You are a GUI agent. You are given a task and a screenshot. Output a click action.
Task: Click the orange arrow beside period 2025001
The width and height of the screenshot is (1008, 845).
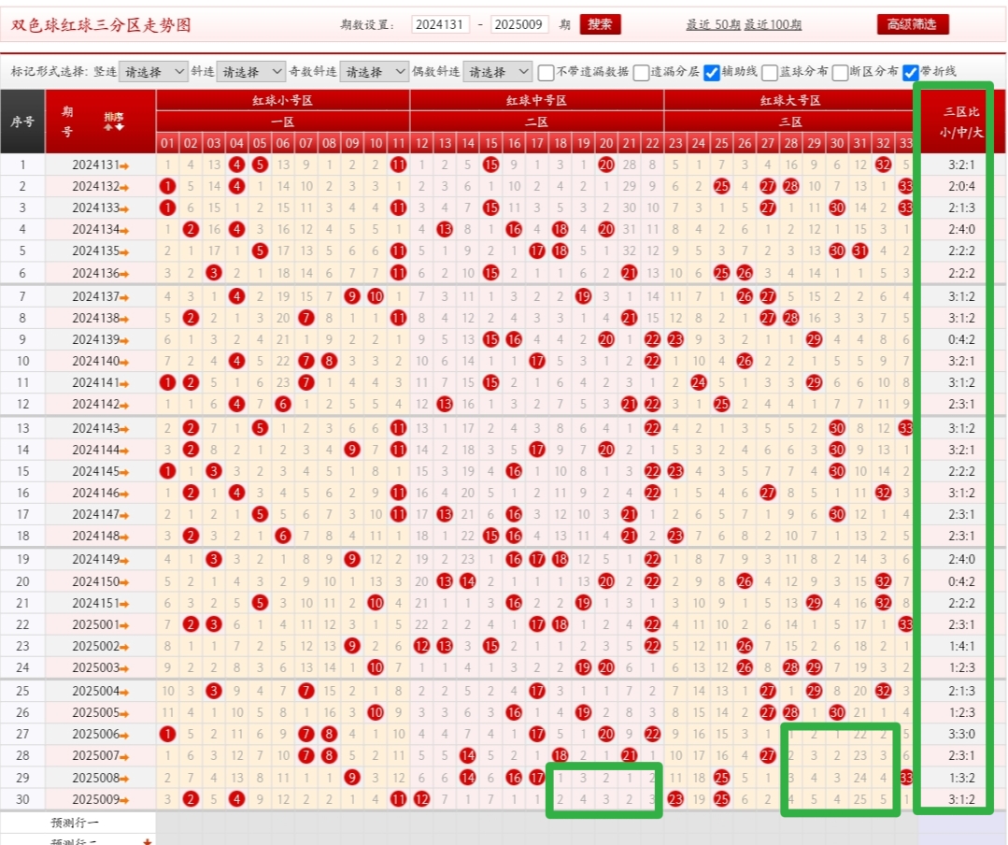[x=124, y=625]
